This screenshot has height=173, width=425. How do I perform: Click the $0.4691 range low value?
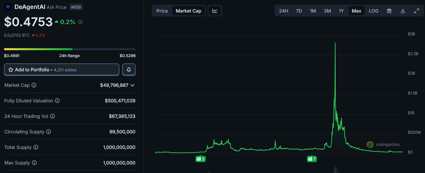click(12, 56)
